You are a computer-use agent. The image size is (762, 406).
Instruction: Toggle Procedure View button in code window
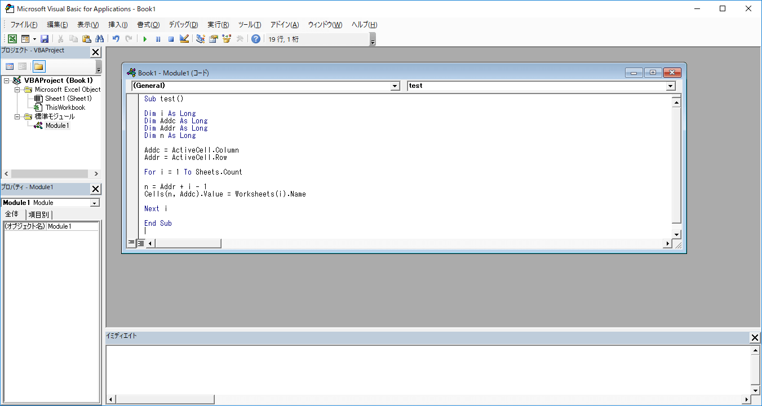point(131,243)
